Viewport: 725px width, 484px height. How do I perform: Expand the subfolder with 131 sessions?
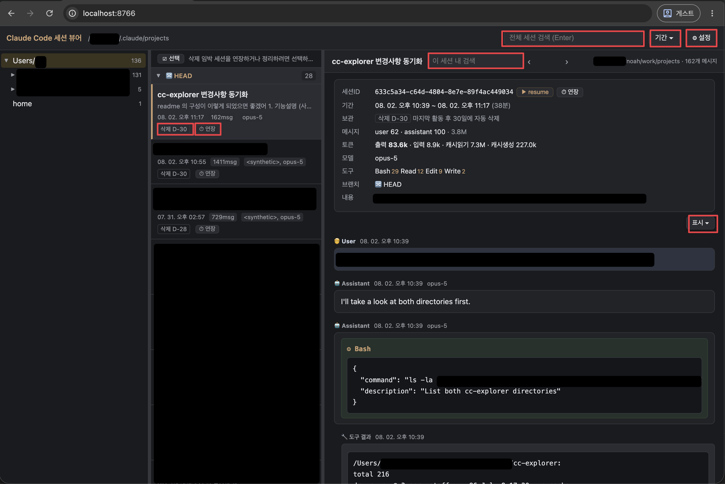click(x=13, y=75)
